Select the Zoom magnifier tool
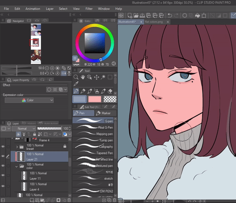Image resolution: width=236 pixels, height=203 pixels. click(x=76, y=77)
